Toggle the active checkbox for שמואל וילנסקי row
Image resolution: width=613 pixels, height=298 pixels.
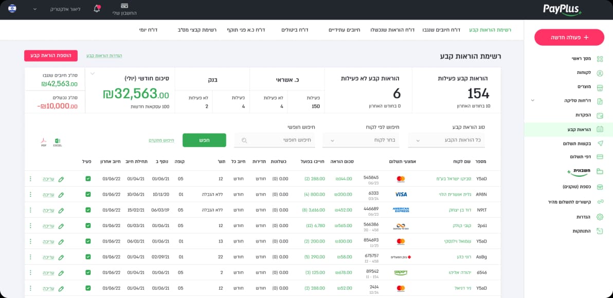pyautogui.click(x=88, y=241)
